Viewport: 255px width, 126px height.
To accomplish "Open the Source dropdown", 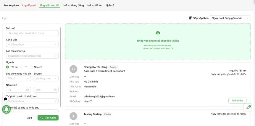I will 46,78.
